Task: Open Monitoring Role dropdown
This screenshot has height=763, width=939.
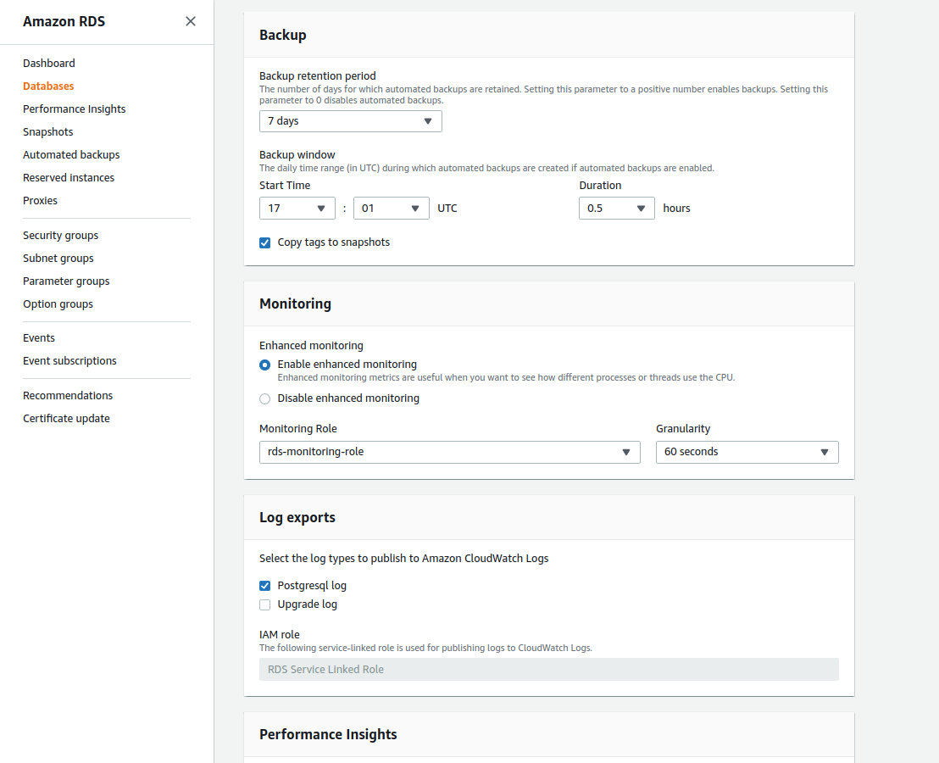Action: pos(450,452)
